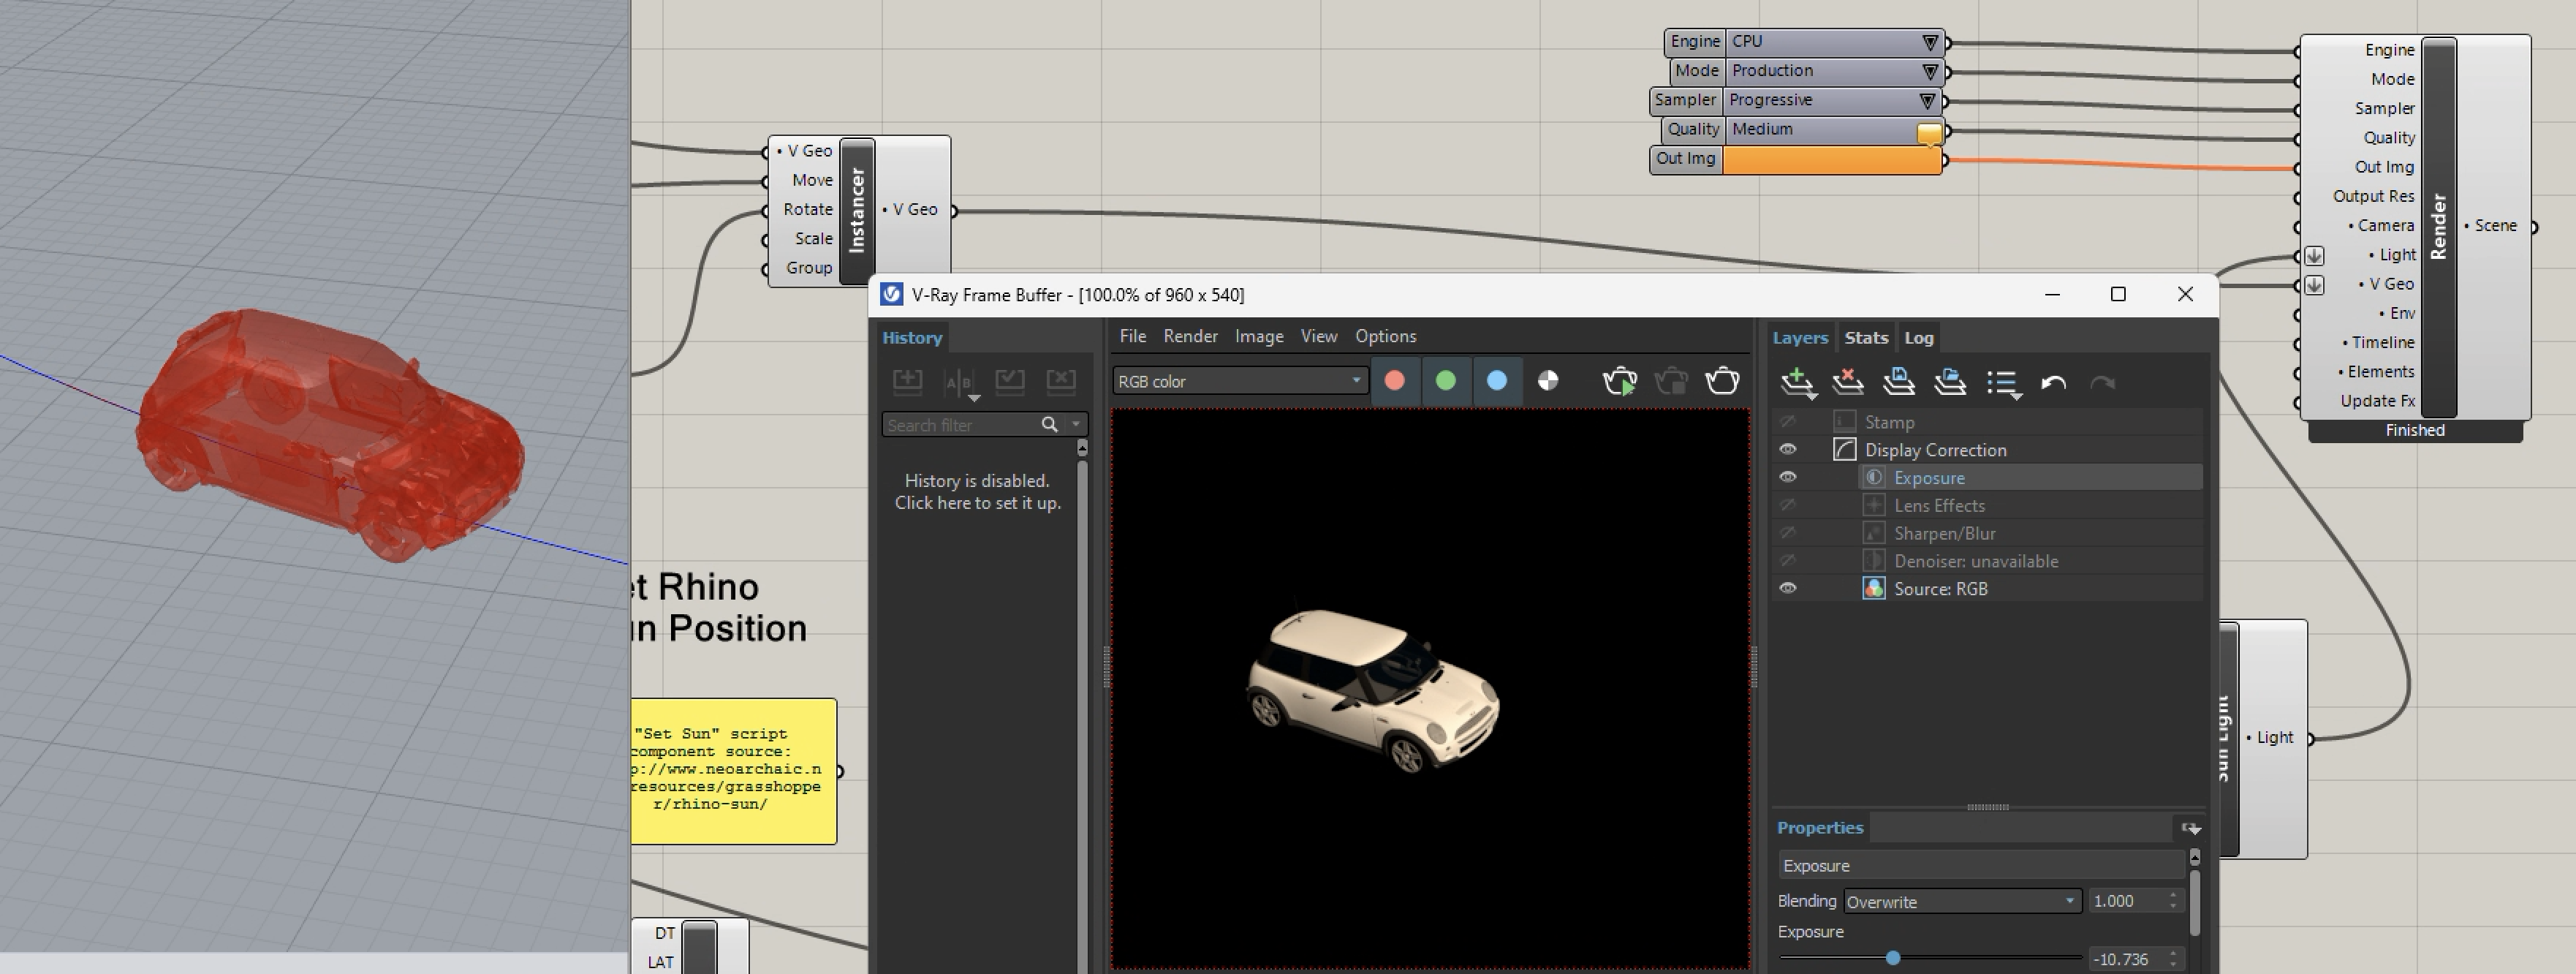The width and height of the screenshot is (2576, 974).
Task: Enable the Lens Effects layer visibility
Action: click(x=1788, y=506)
